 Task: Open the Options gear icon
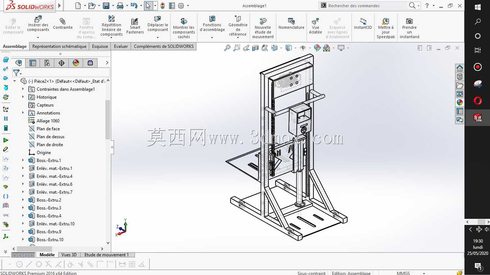(x=181, y=6)
